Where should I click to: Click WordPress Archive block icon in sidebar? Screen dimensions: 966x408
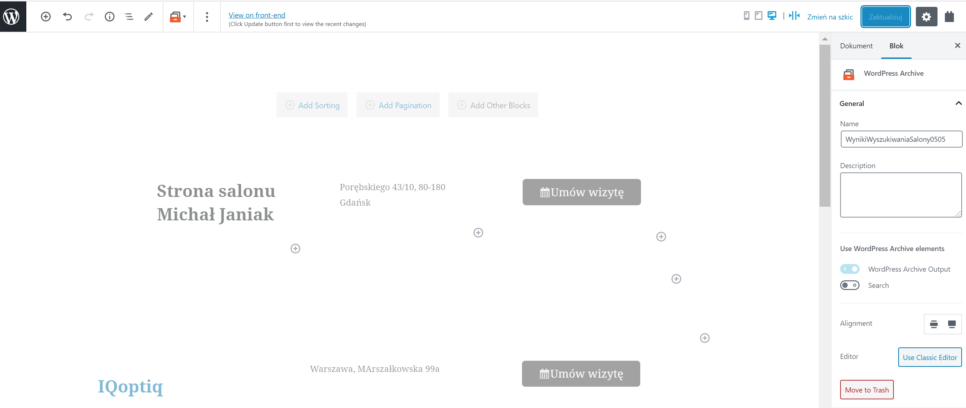pyautogui.click(x=849, y=74)
